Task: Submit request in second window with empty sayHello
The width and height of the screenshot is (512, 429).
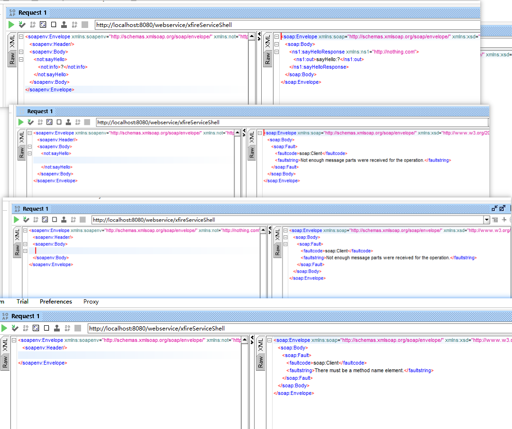Action: pyautogui.click(x=21, y=122)
